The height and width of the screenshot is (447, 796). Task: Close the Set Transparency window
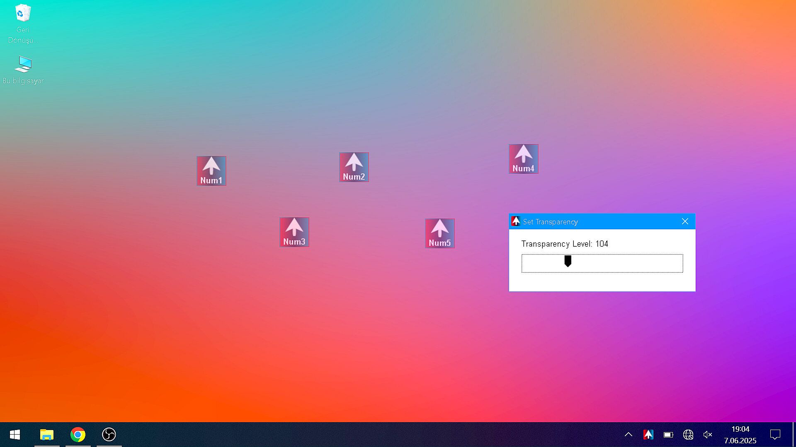coord(685,221)
